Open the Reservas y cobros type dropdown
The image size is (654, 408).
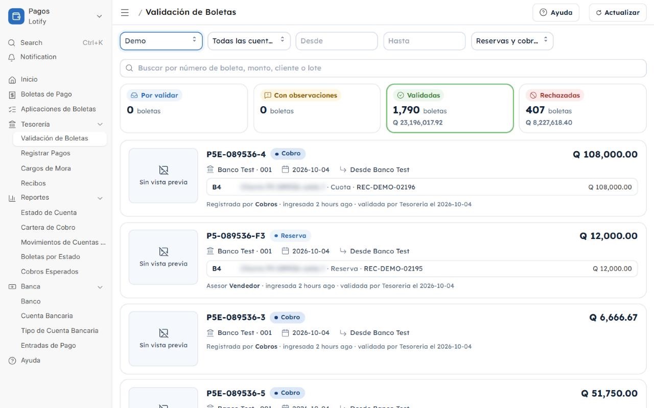512,41
